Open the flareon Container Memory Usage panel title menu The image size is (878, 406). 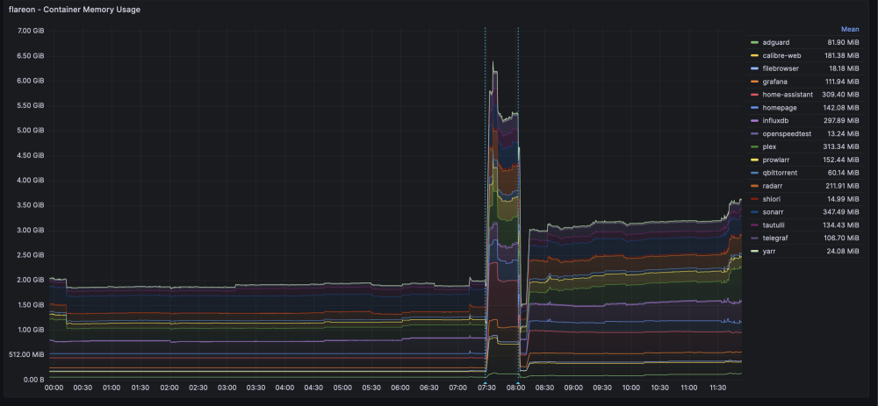click(x=75, y=10)
